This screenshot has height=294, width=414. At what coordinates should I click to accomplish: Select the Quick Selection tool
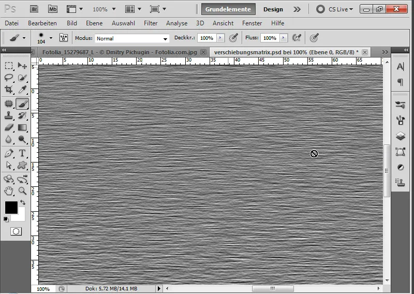pyautogui.click(x=22, y=78)
